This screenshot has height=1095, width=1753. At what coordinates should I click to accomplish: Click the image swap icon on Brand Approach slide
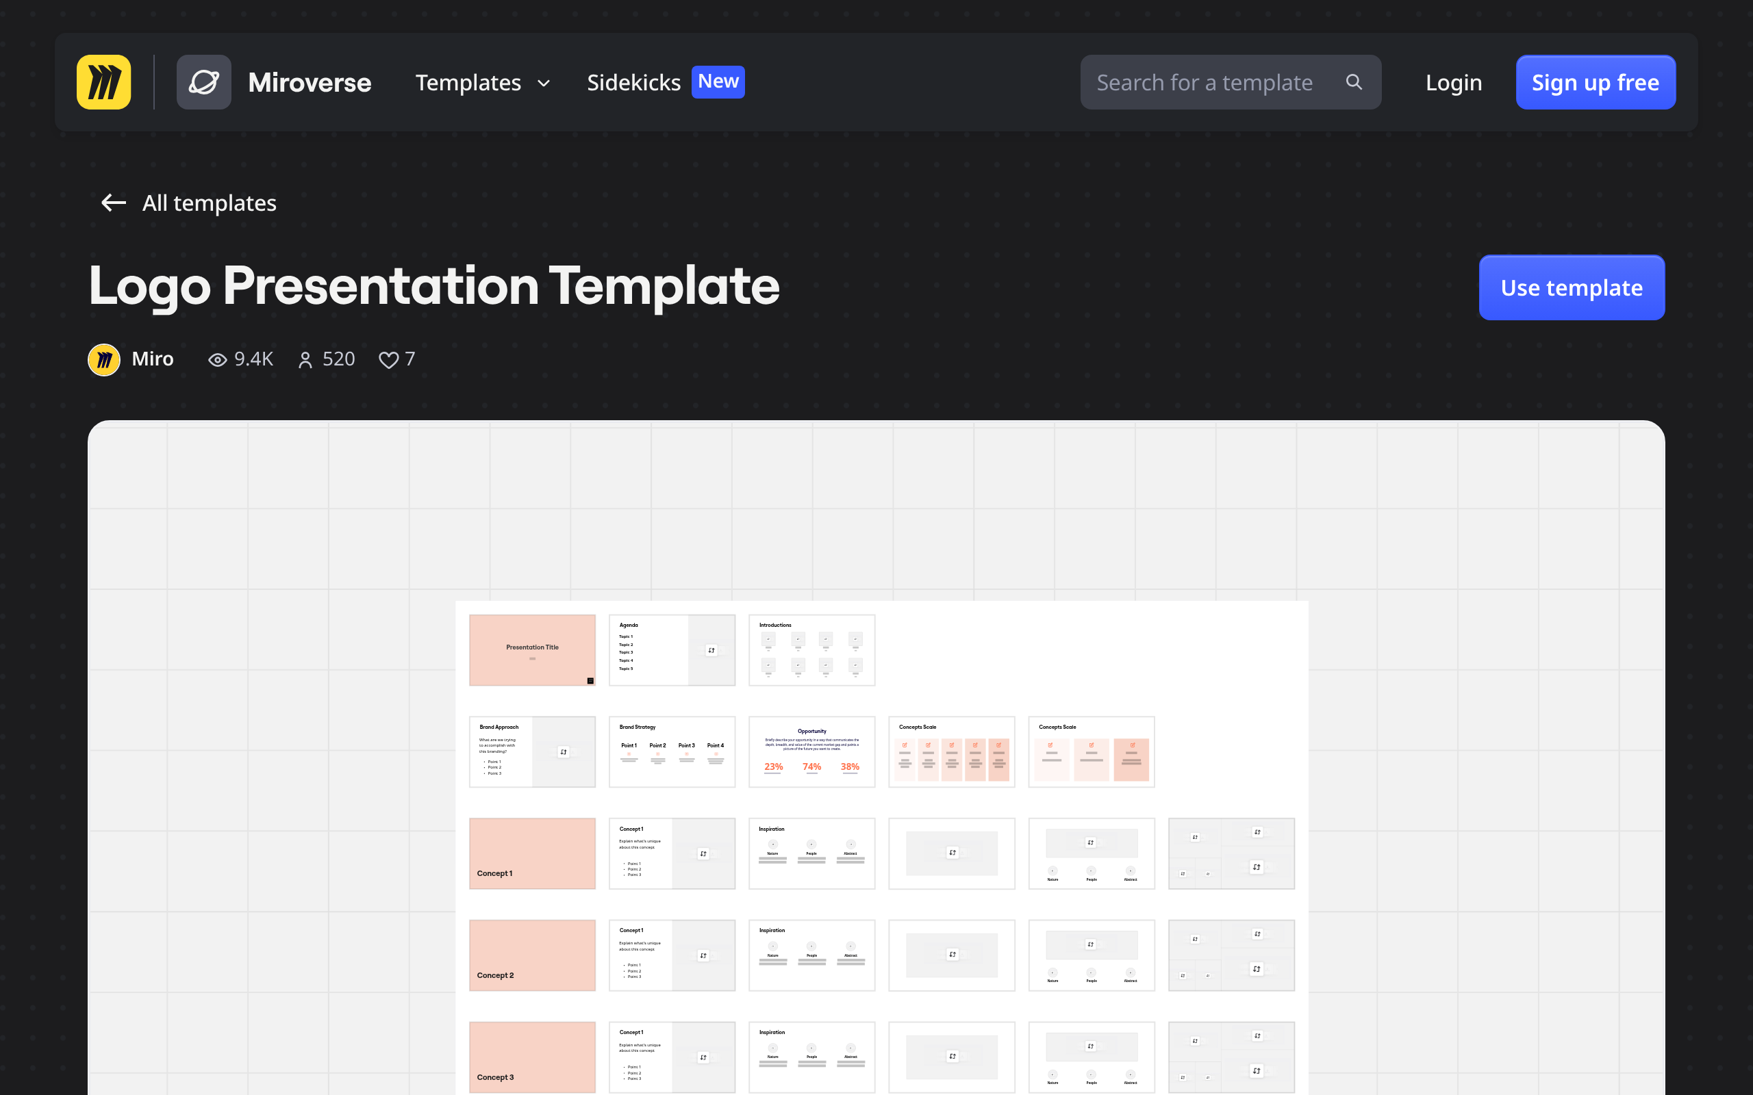point(564,751)
